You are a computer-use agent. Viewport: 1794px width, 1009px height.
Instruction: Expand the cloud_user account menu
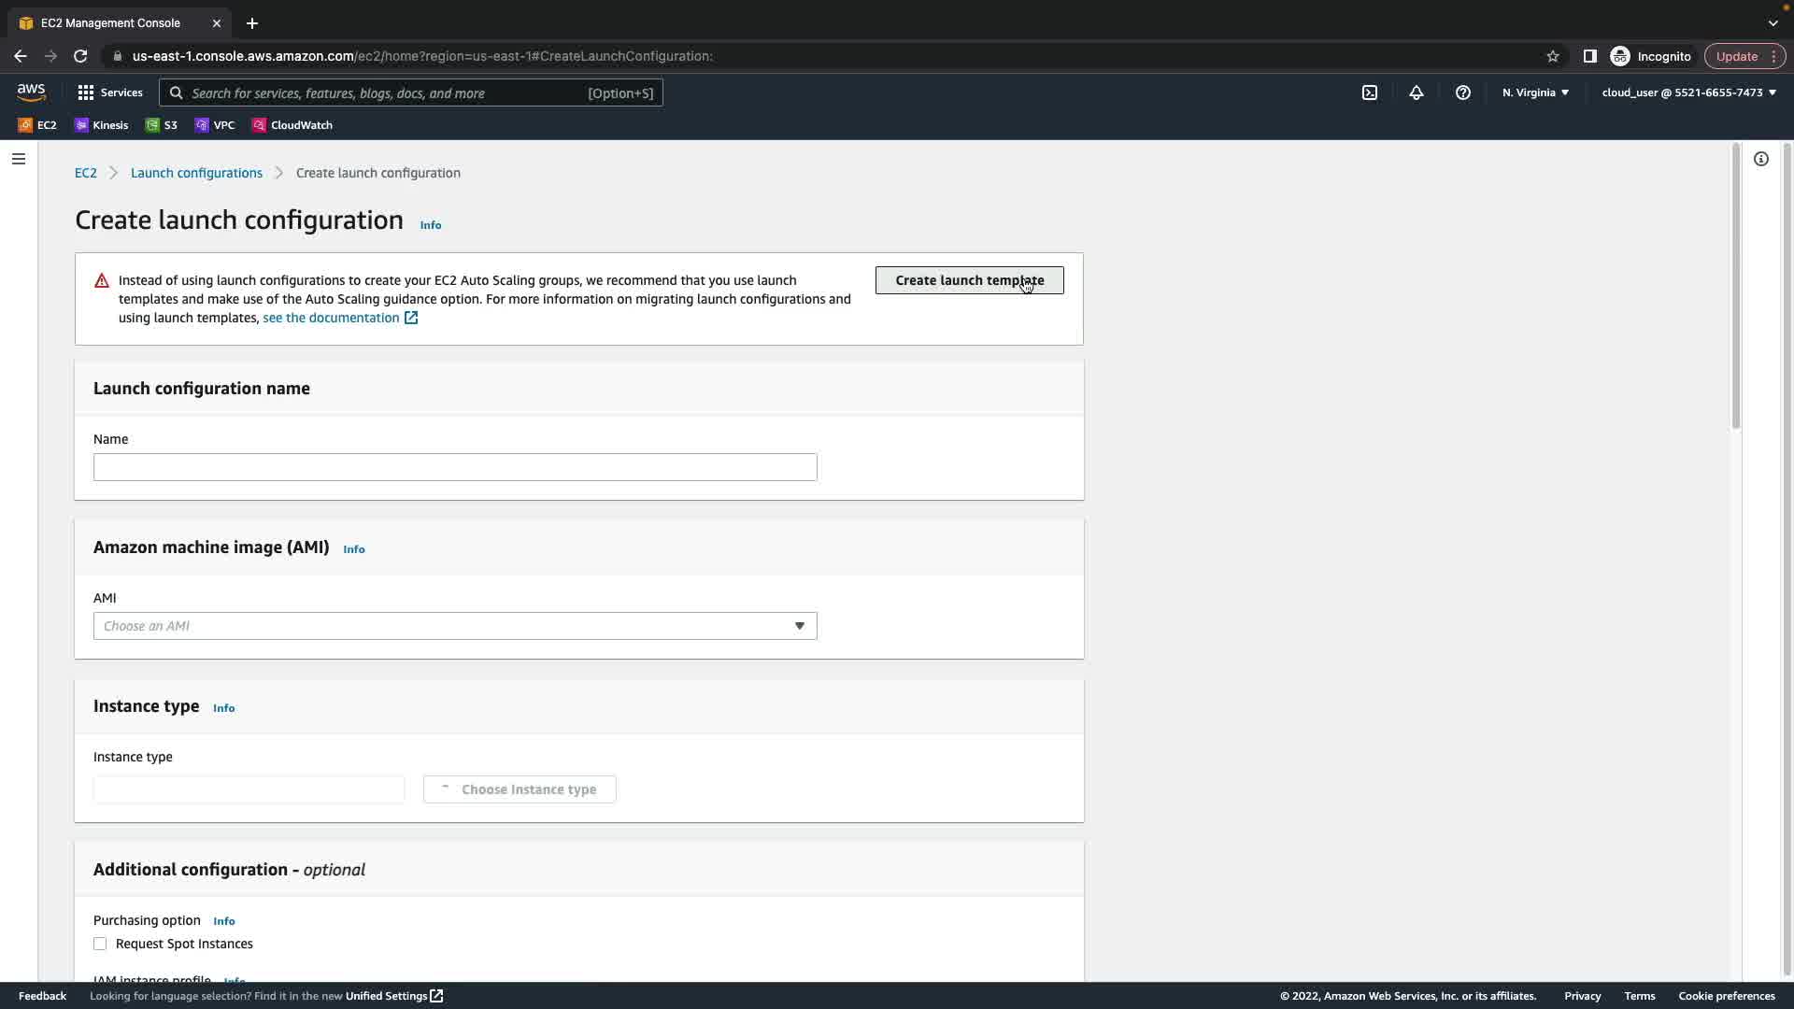(1688, 92)
